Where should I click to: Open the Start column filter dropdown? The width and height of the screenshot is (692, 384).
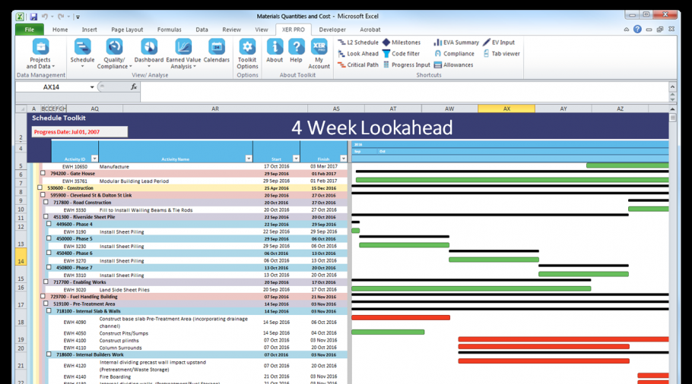click(296, 159)
